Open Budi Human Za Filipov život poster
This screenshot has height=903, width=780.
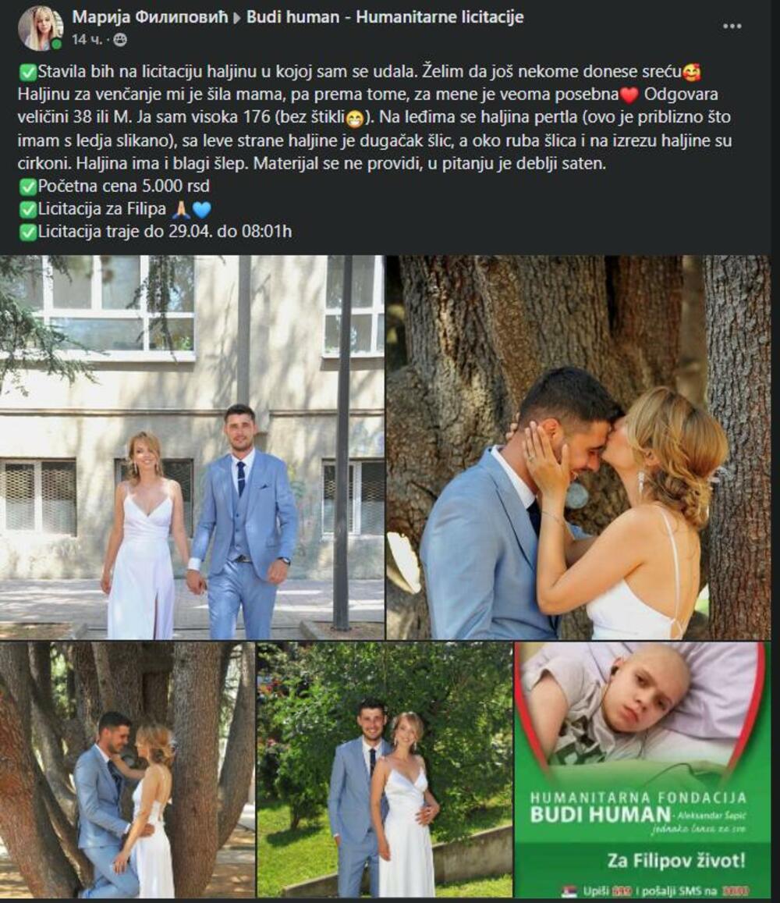coord(643,770)
